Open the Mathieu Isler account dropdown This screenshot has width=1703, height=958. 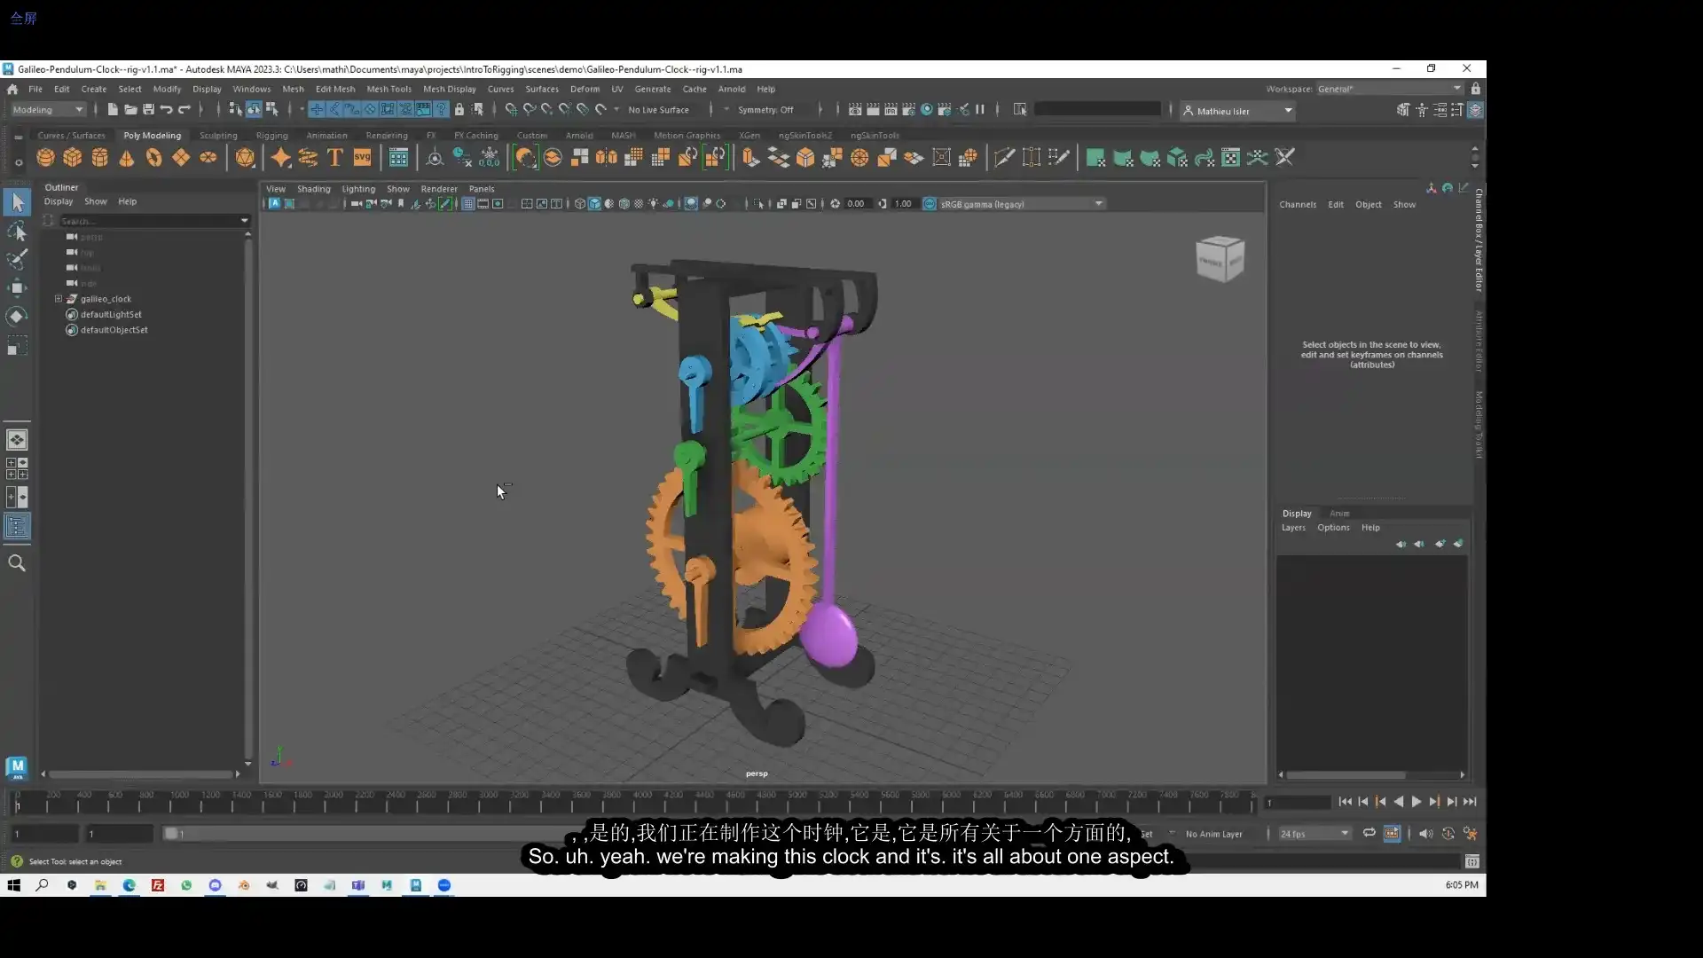tap(1237, 111)
